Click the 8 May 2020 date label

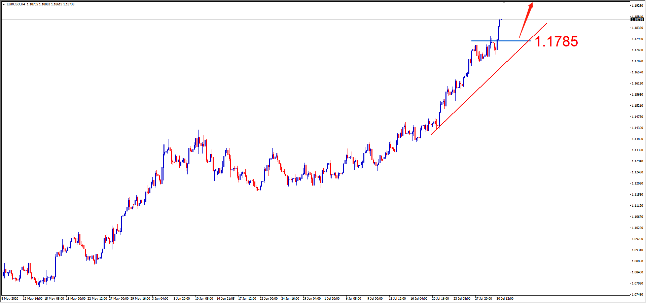(10, 299)
